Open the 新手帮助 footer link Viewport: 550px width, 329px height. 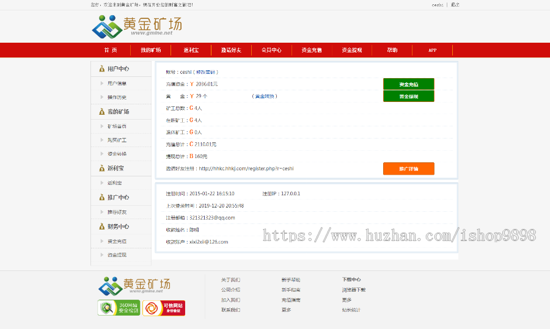click(291, 280)
